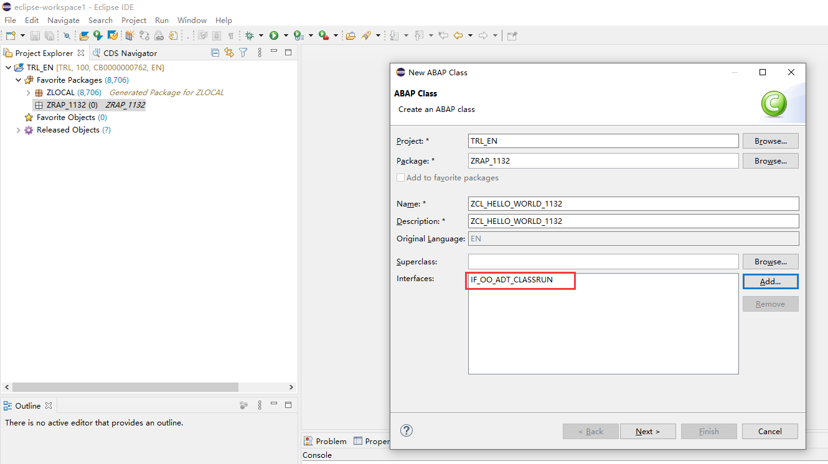The width and height of the screenshot is (828, 464).
Task: Click the Save All toolbar icon
Action: (x=49, y=35)
